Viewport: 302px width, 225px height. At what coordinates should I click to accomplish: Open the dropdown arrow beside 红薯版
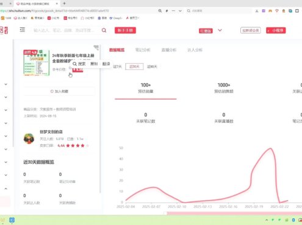coord(220,30)
